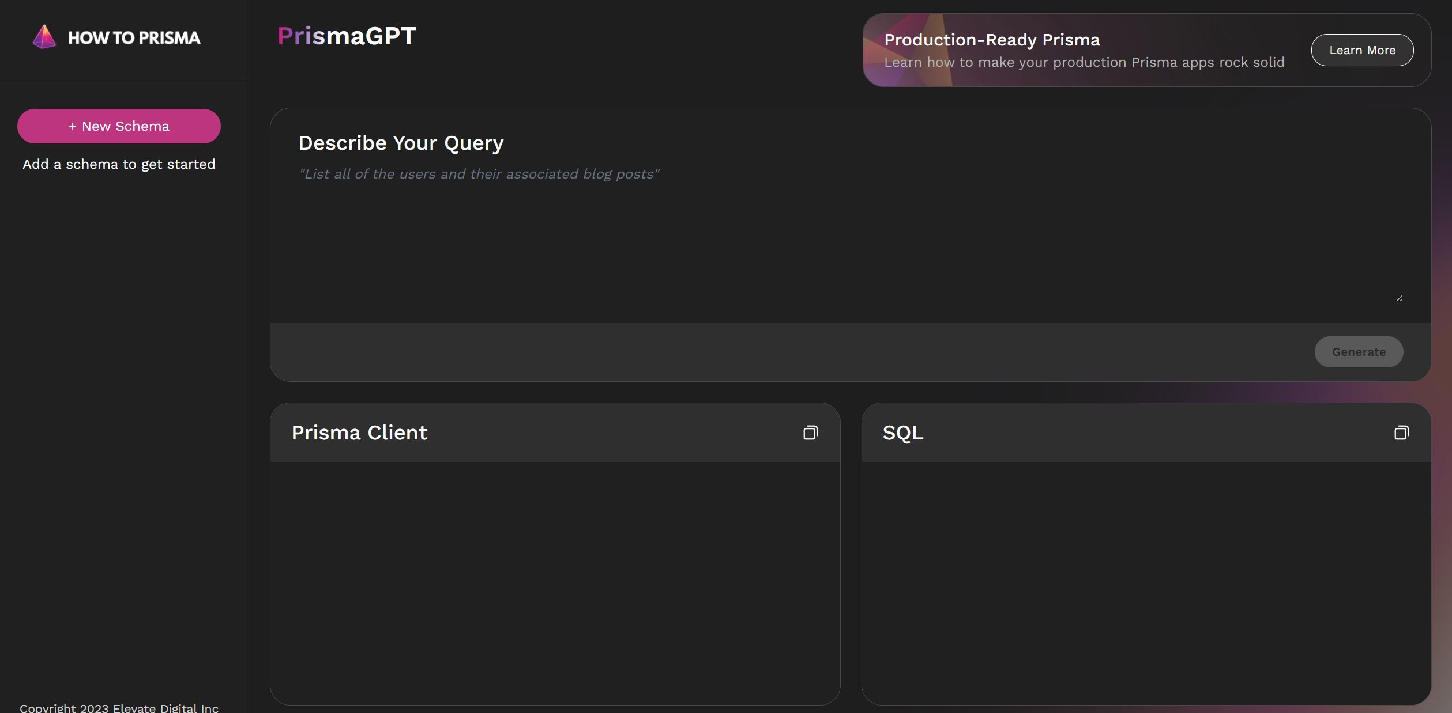1452x713 pixels.
Task: Copy the Prisma Client output
Action: [x=810, y=433]
